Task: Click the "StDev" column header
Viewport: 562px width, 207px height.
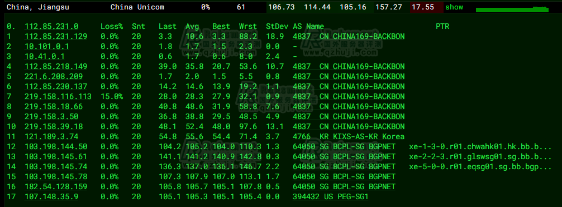Action: [277, 26]
